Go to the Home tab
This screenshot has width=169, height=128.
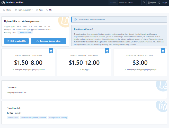[7, 10]
